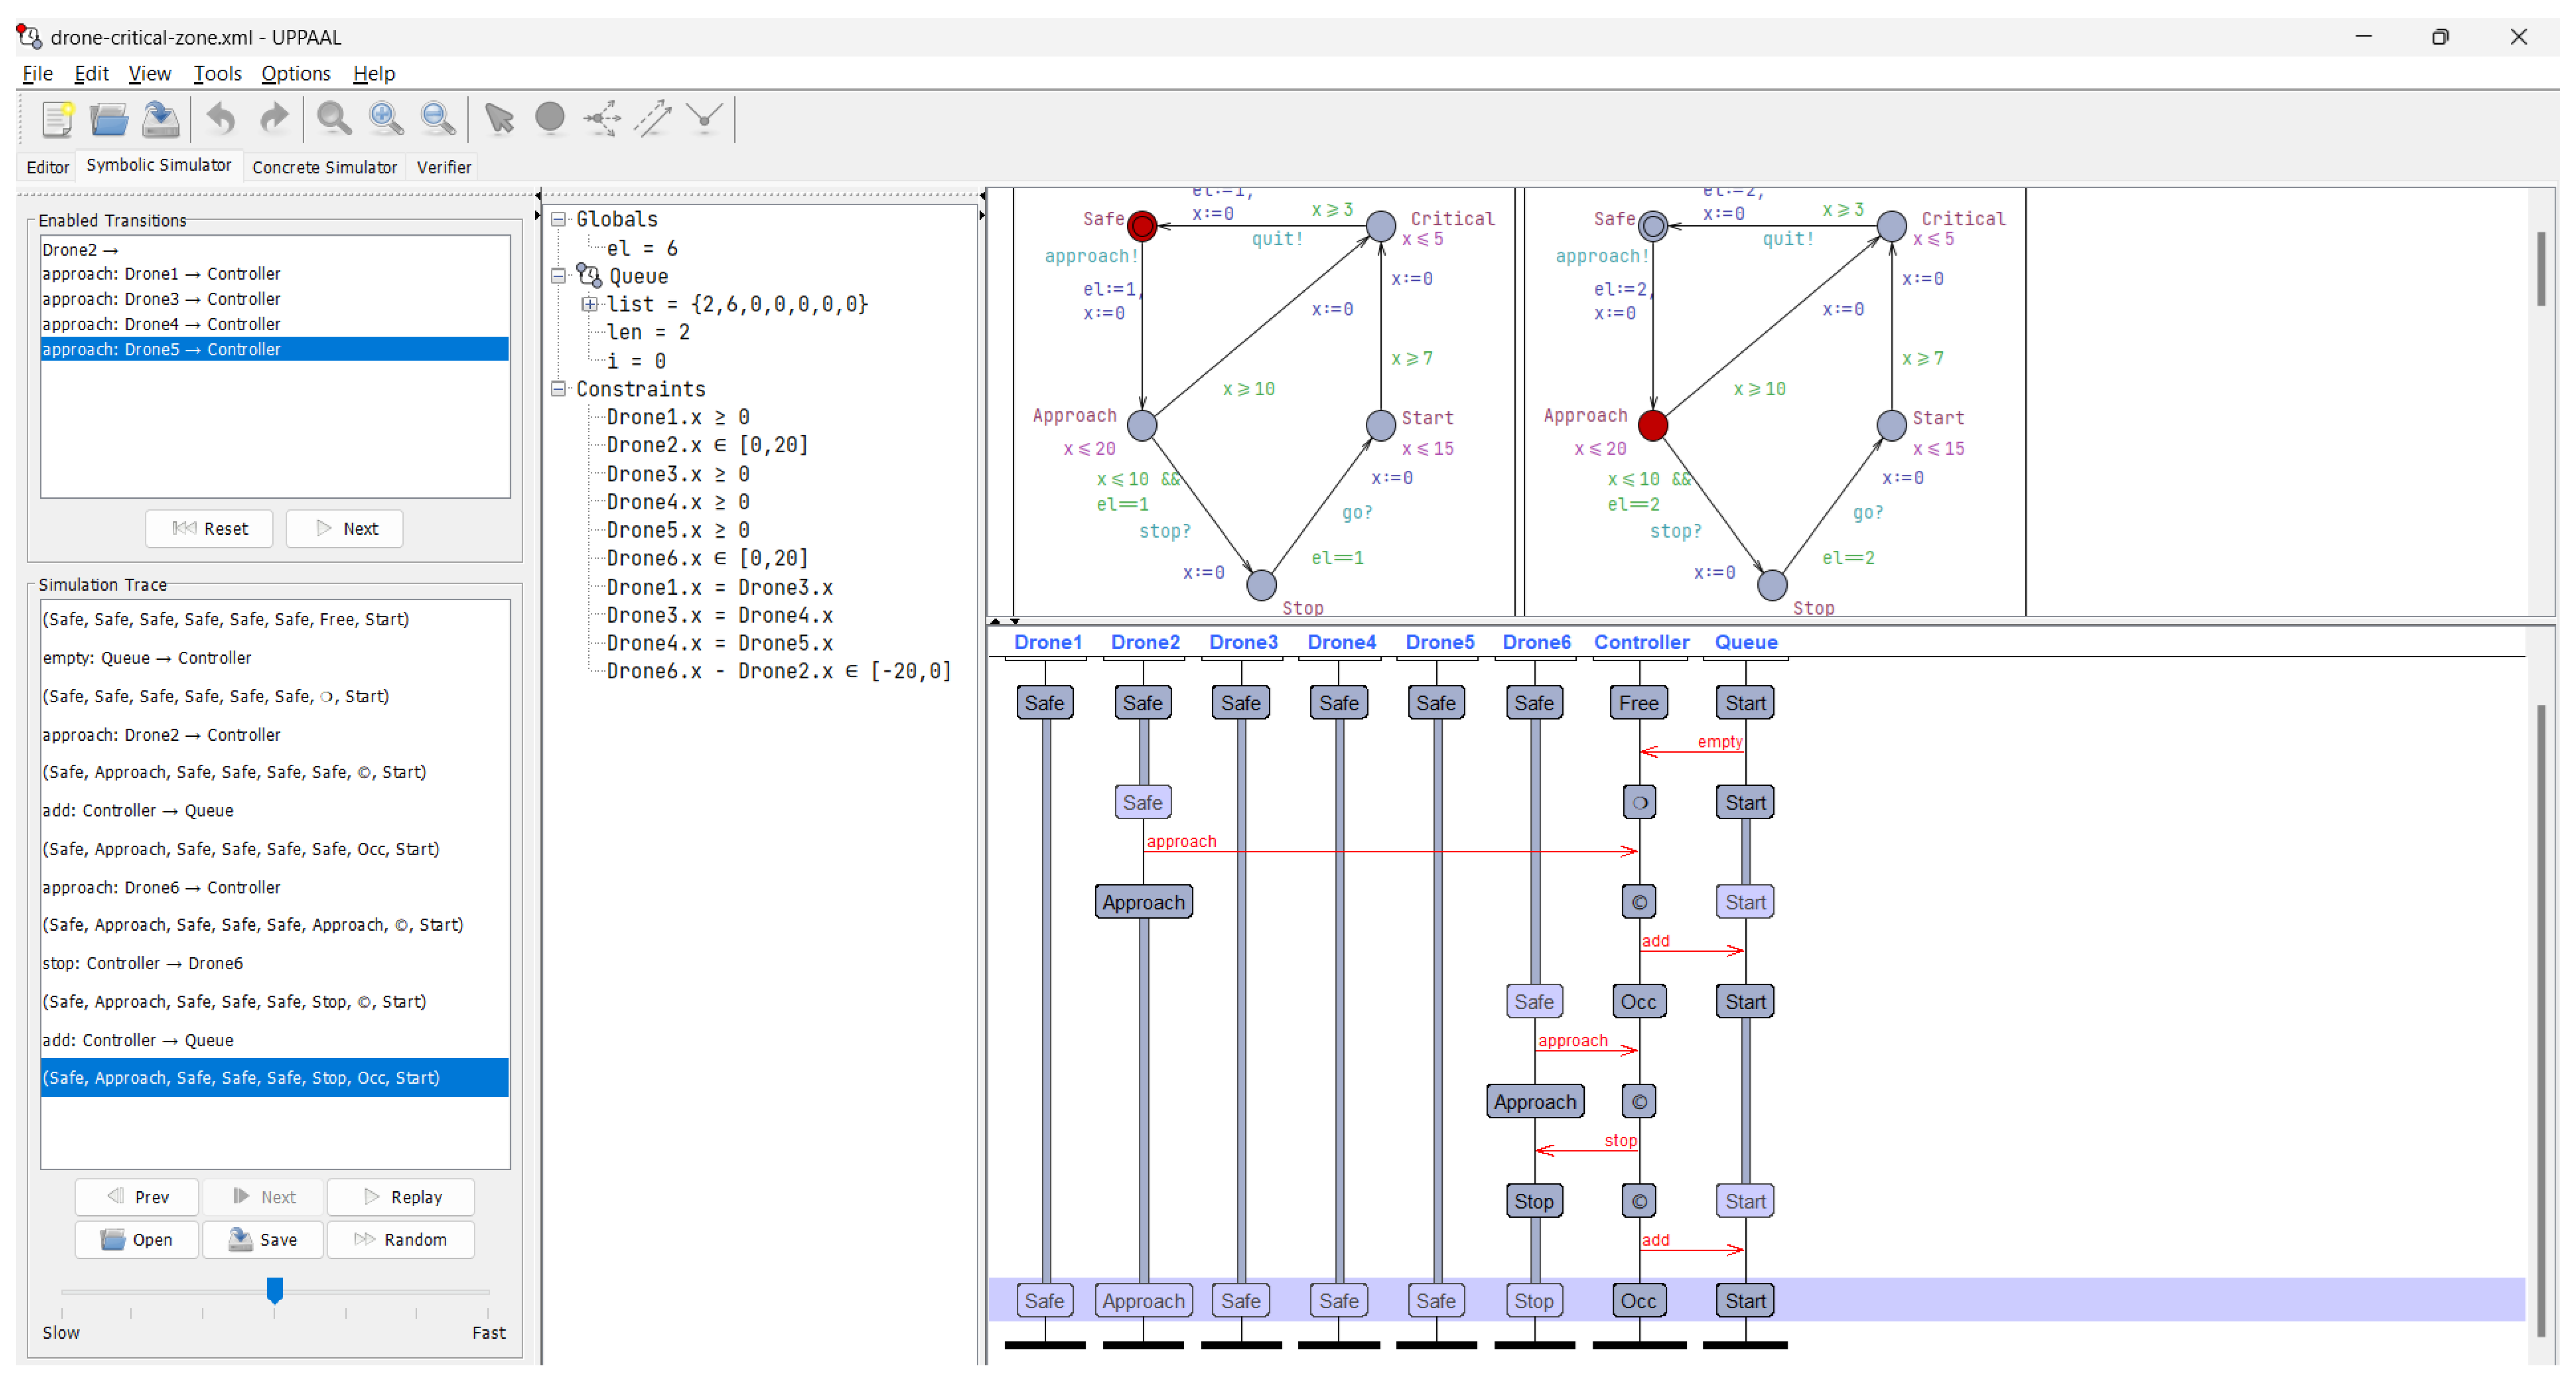2576x1384 pixels.
Task: Switch to the Concrete Simulator tab
Action: pos(324,167)
